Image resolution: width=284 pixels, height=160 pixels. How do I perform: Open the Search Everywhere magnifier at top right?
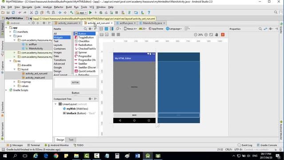coord(276,12)
